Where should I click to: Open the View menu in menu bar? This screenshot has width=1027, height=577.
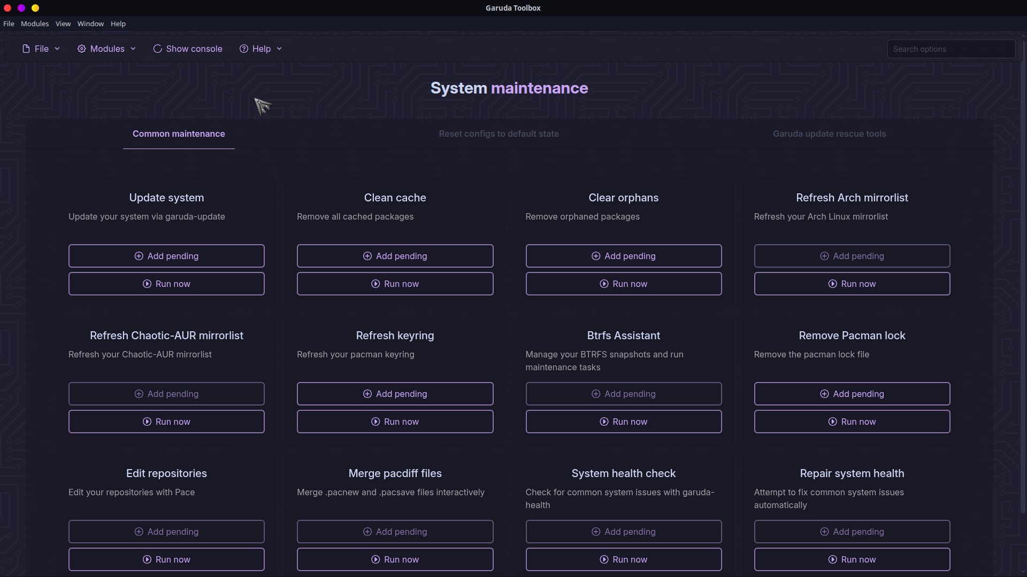click(63, 24)
